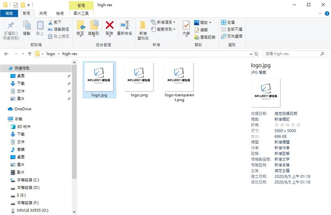Viewport: 331px width, 215px height.
Task: Create a new folder
Action: [143, 31]
